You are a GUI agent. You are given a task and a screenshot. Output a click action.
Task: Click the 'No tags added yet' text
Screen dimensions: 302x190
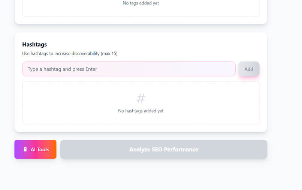[x=141, y=3]
